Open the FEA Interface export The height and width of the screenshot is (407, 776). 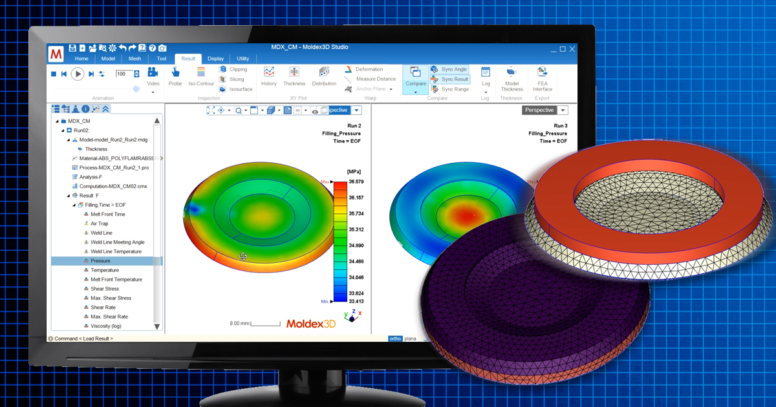[542, 78]
